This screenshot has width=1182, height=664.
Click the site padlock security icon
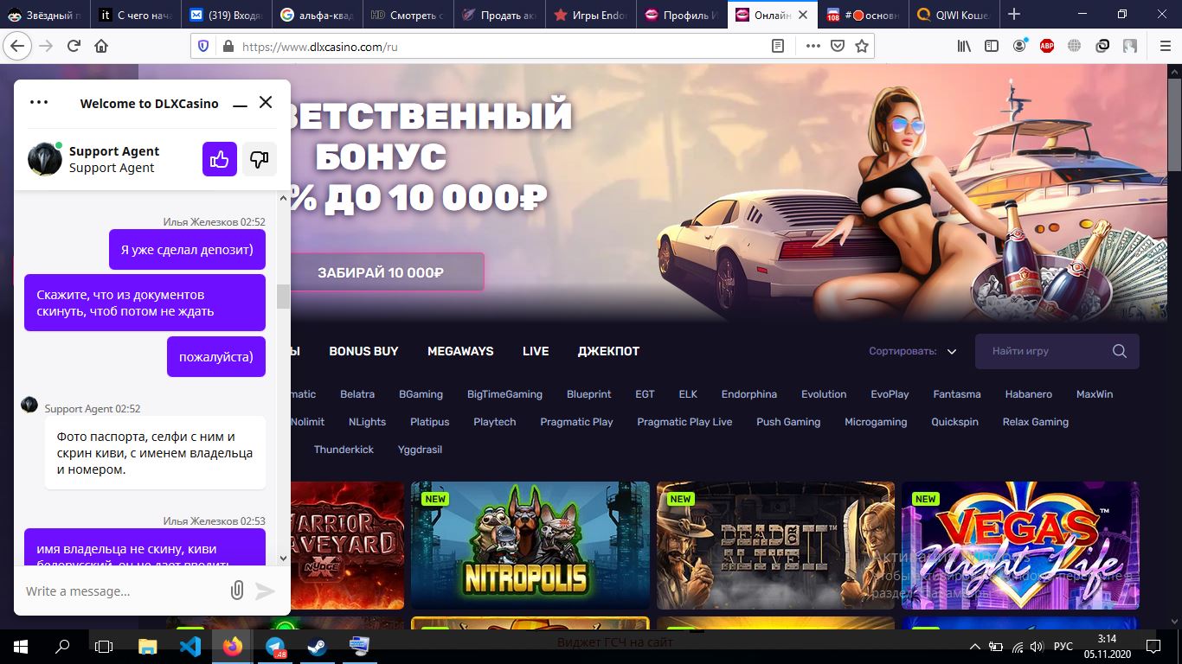[x=228, y=47]
